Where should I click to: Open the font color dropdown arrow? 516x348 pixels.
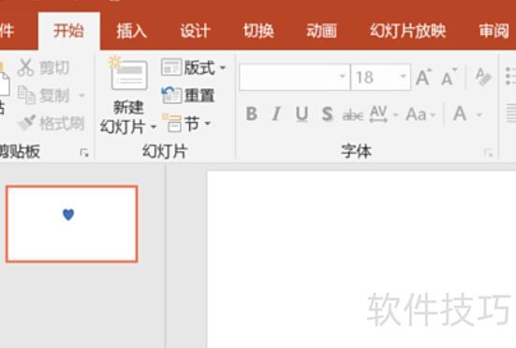(479, 115)
